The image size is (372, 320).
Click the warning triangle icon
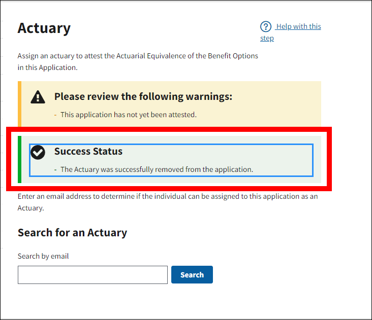(x=38, y=97)
